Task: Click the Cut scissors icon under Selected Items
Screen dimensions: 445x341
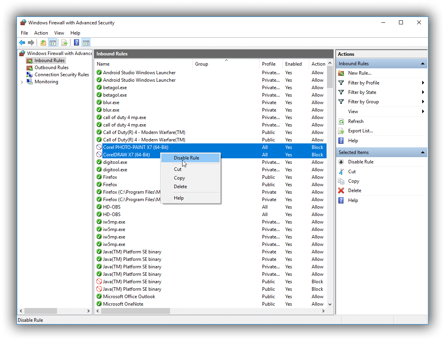Action: 341,172
